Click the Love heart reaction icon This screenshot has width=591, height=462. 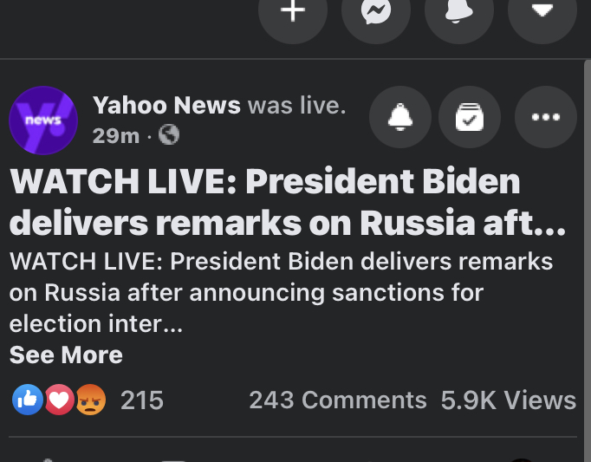click(59, 400)
